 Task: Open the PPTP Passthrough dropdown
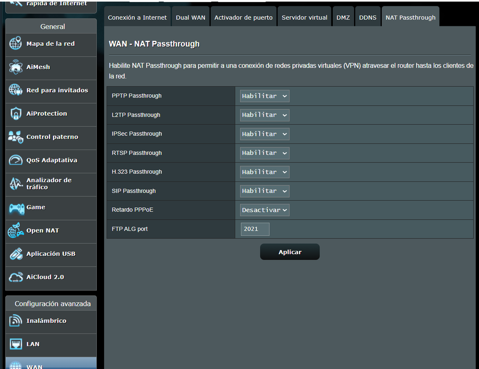coord(265,96)
